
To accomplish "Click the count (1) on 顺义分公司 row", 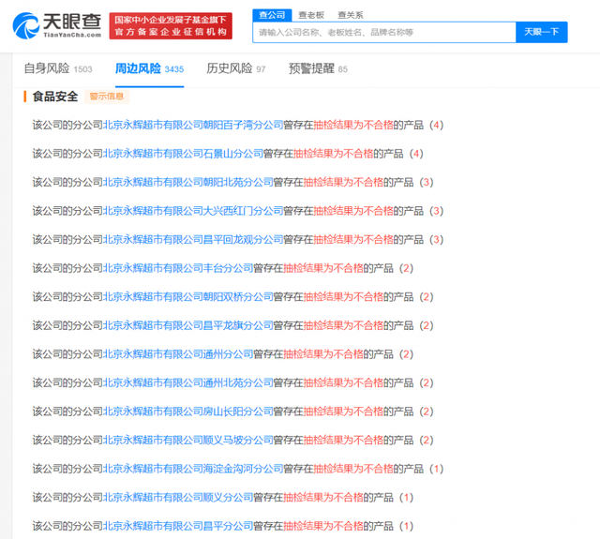I will point(406,498).
